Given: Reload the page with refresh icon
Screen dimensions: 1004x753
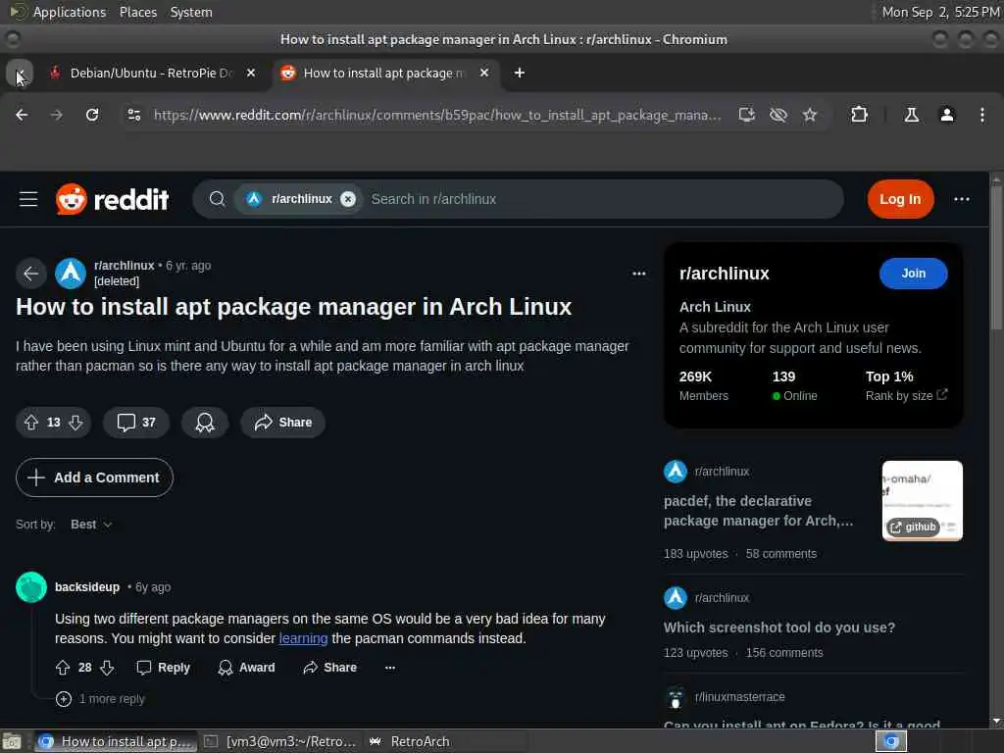Looking at the screenshot, I should (92, 115).
